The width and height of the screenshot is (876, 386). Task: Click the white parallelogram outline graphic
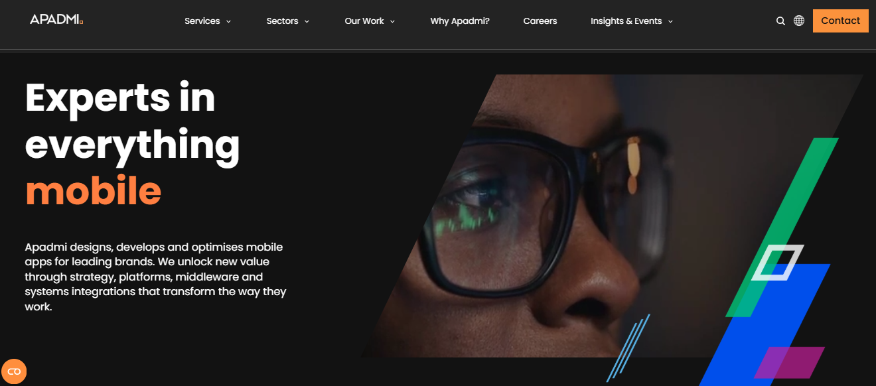(x=777, y=263)
